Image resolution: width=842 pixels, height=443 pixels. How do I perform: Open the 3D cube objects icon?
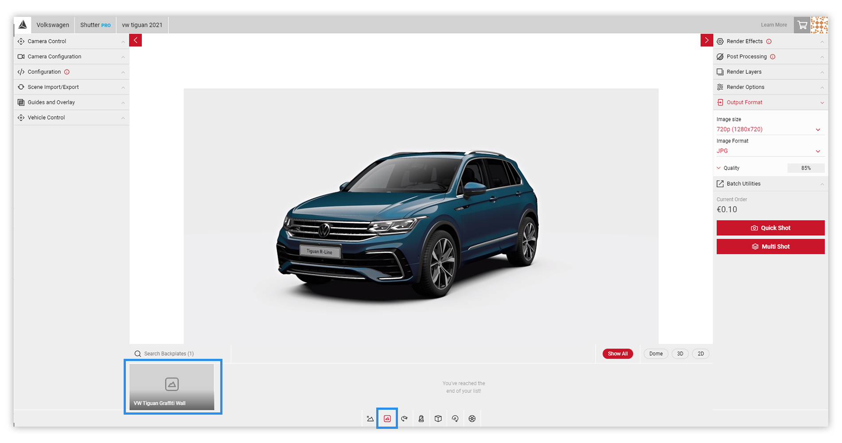point(438,419)
